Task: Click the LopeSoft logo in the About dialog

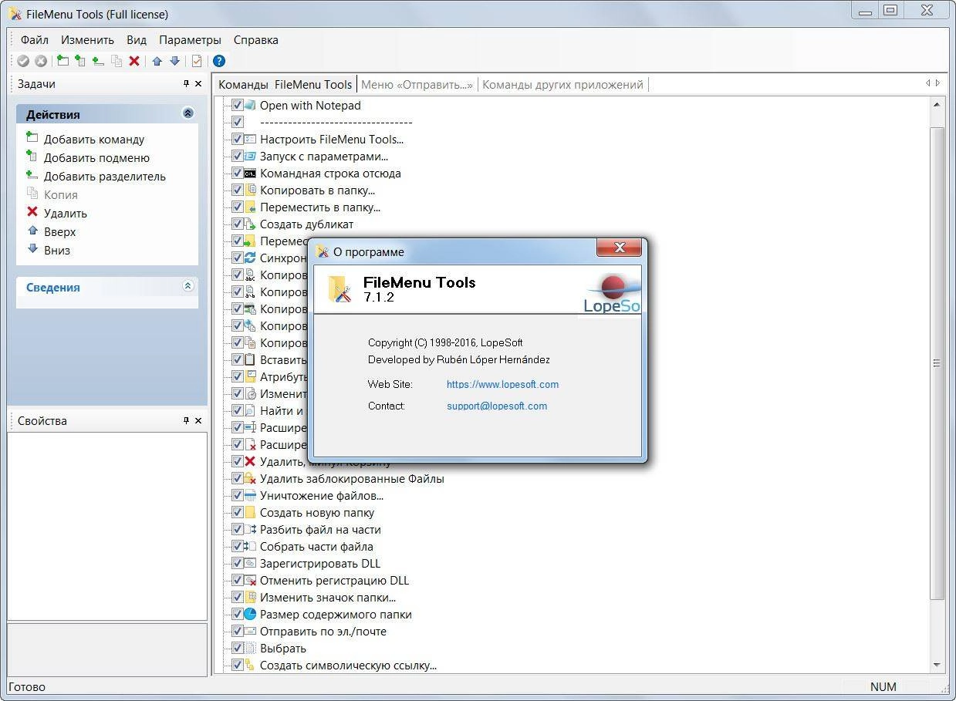Action: 612,294
